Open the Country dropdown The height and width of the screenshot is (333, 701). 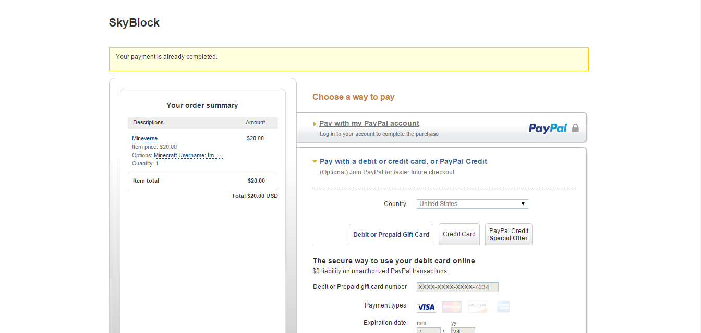pyautogui.click(x=472, y=204)
